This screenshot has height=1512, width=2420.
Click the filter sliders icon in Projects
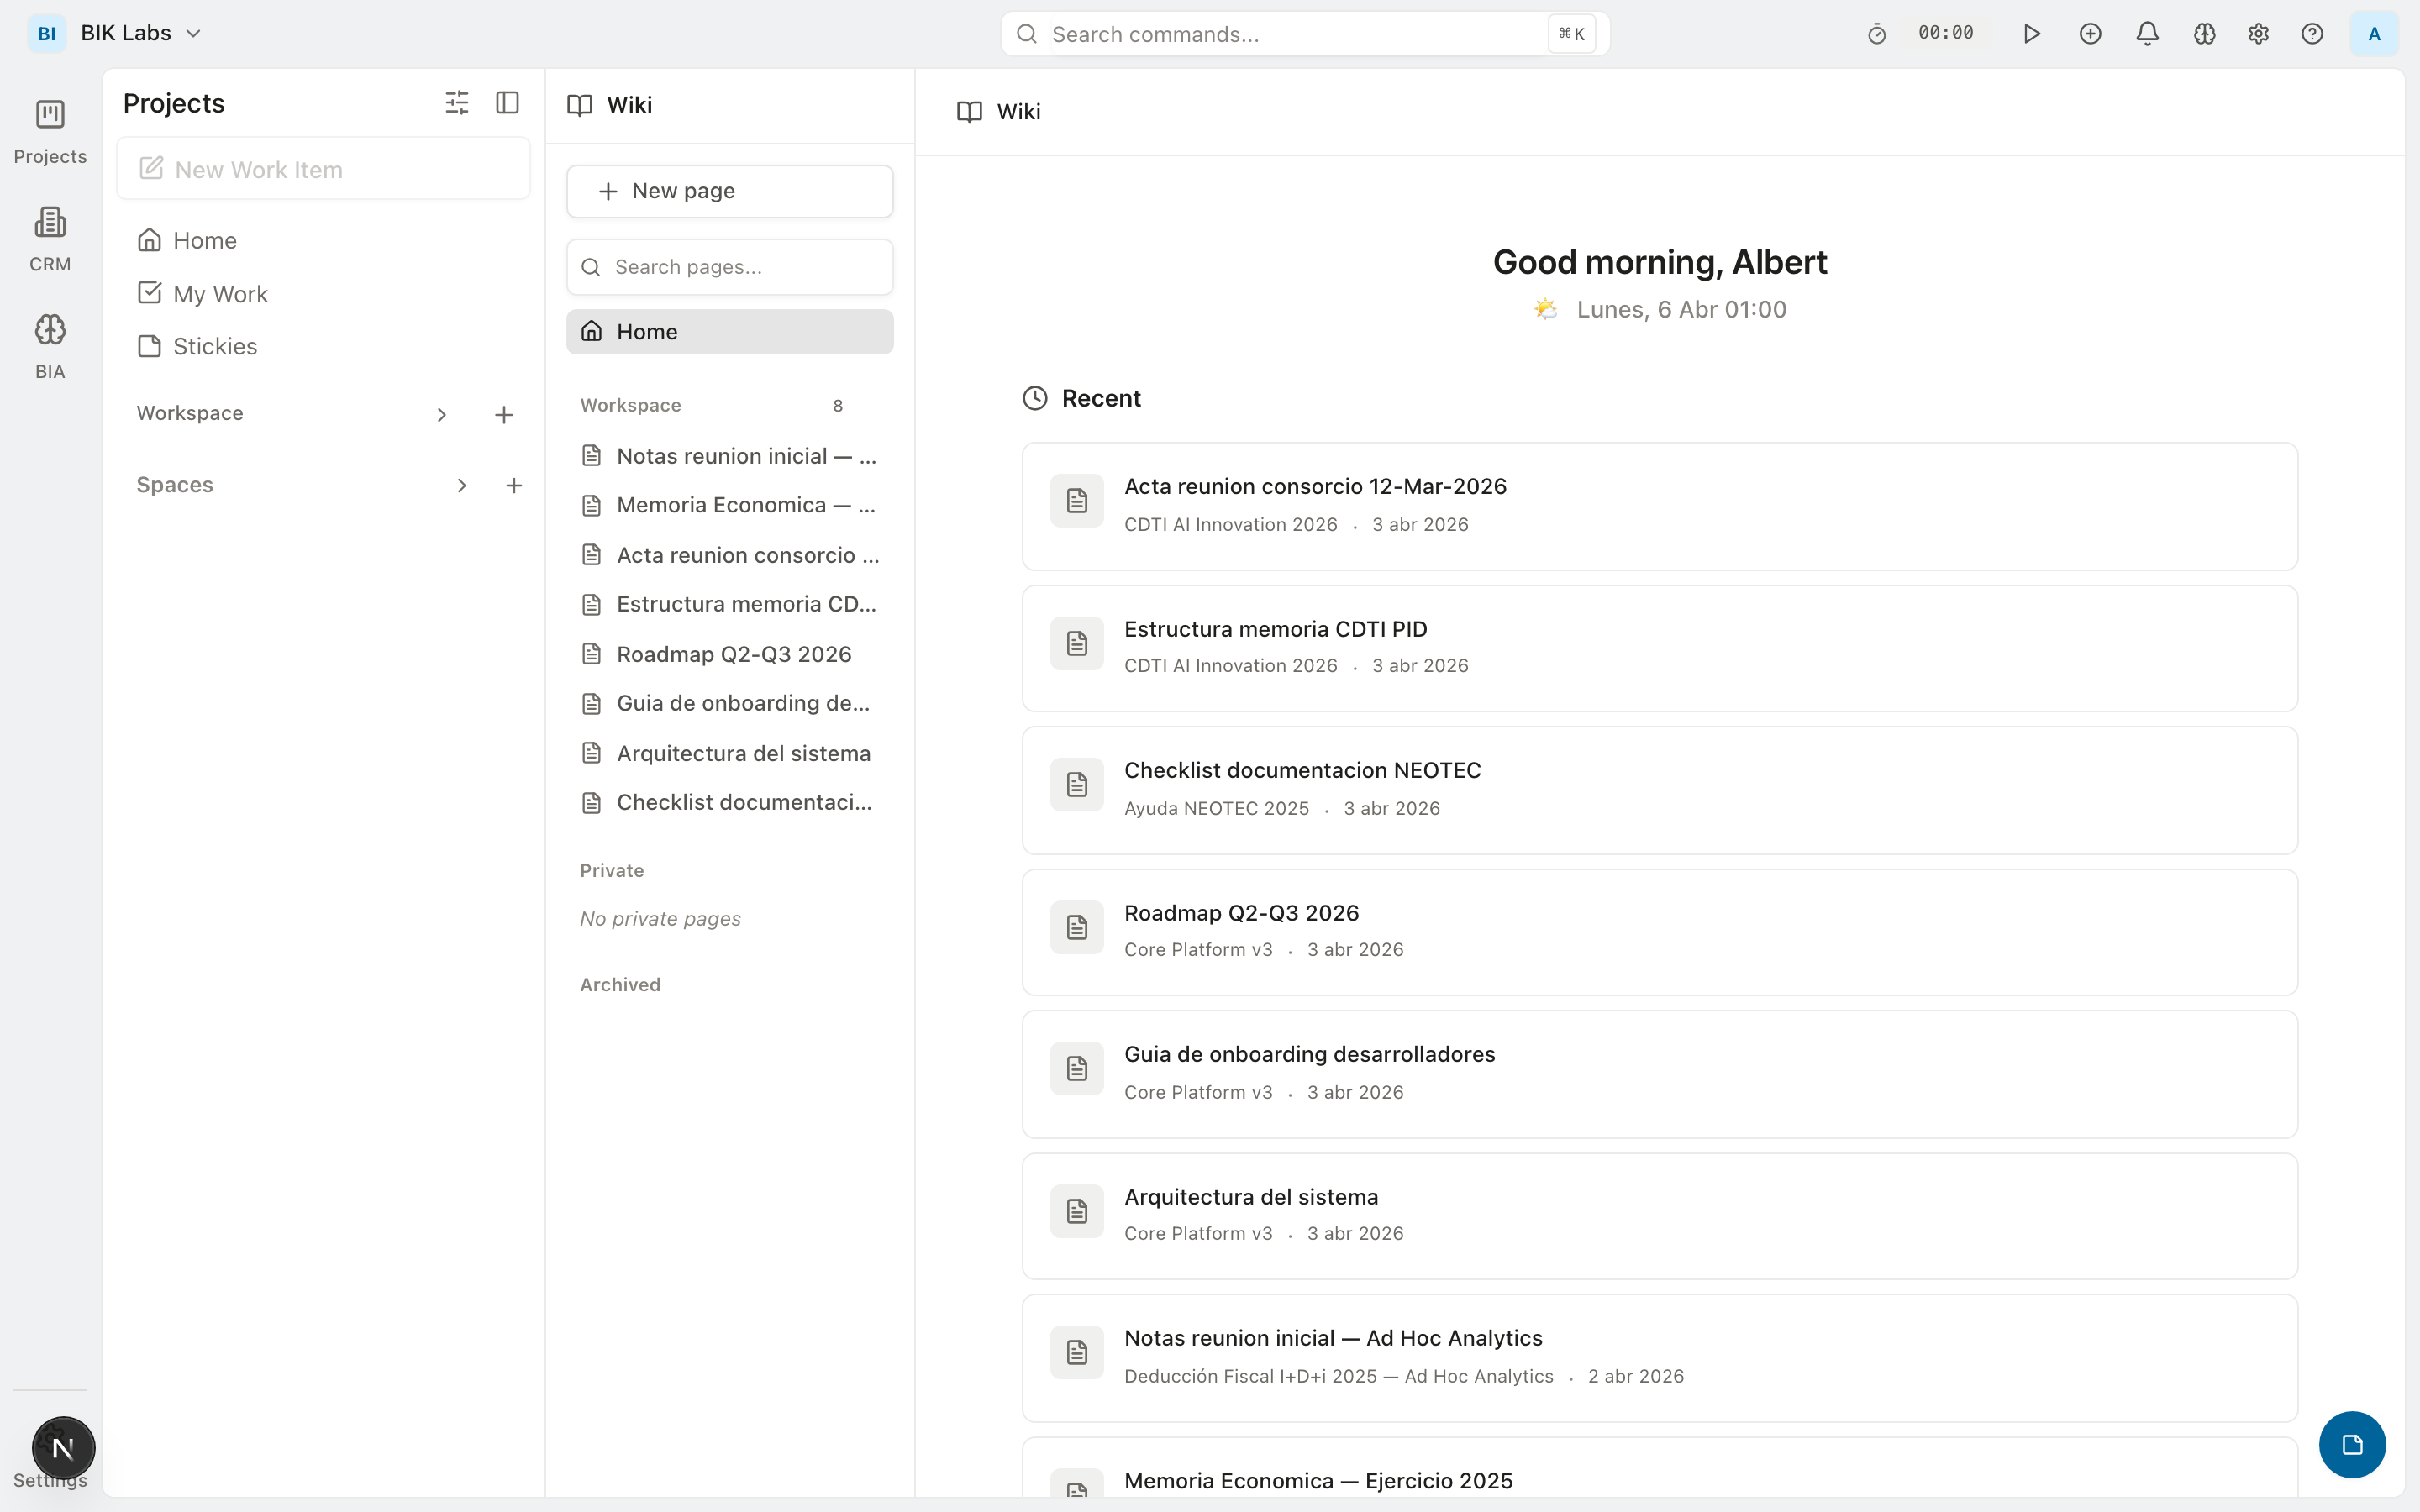click(457, 103)
